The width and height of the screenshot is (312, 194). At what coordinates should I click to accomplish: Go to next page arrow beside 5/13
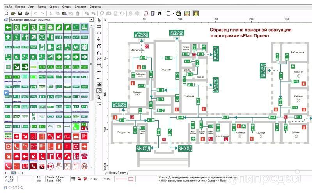click(x=21, y=187)
